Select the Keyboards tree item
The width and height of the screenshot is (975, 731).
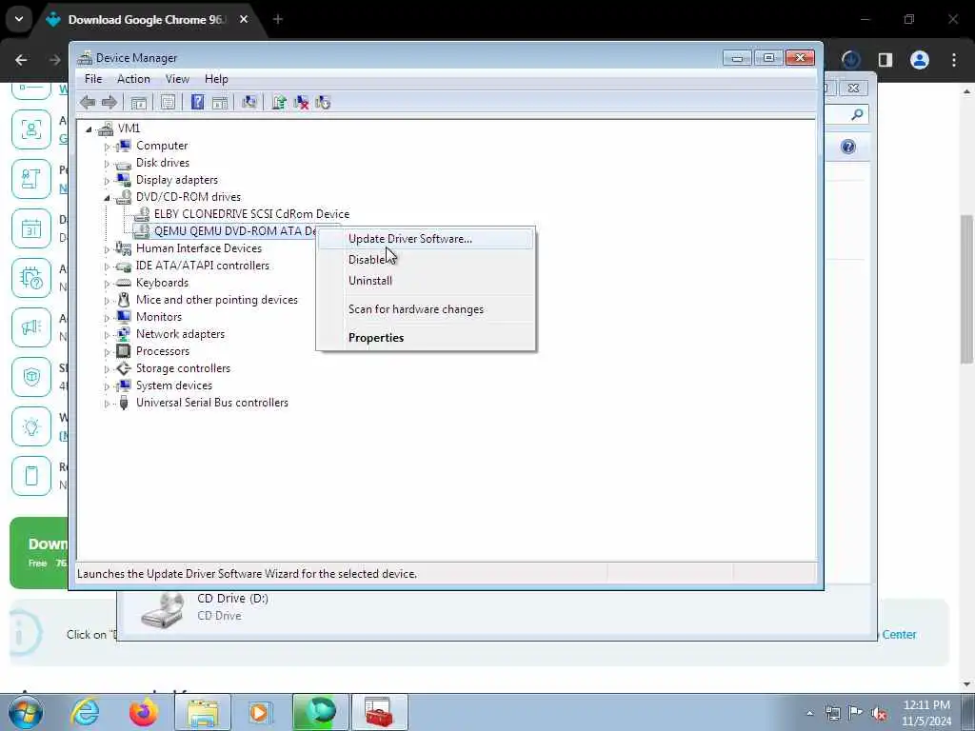[x=162, y=282]
